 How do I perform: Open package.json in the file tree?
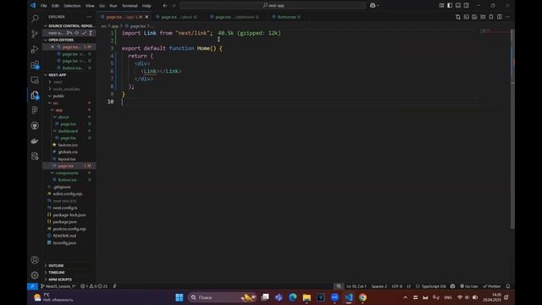[64, 222]
